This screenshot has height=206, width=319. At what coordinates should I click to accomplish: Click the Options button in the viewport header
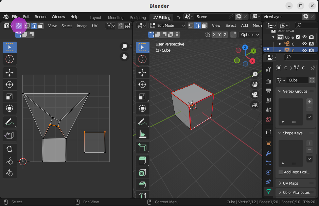pyautogui.click(x=249, y=34)
